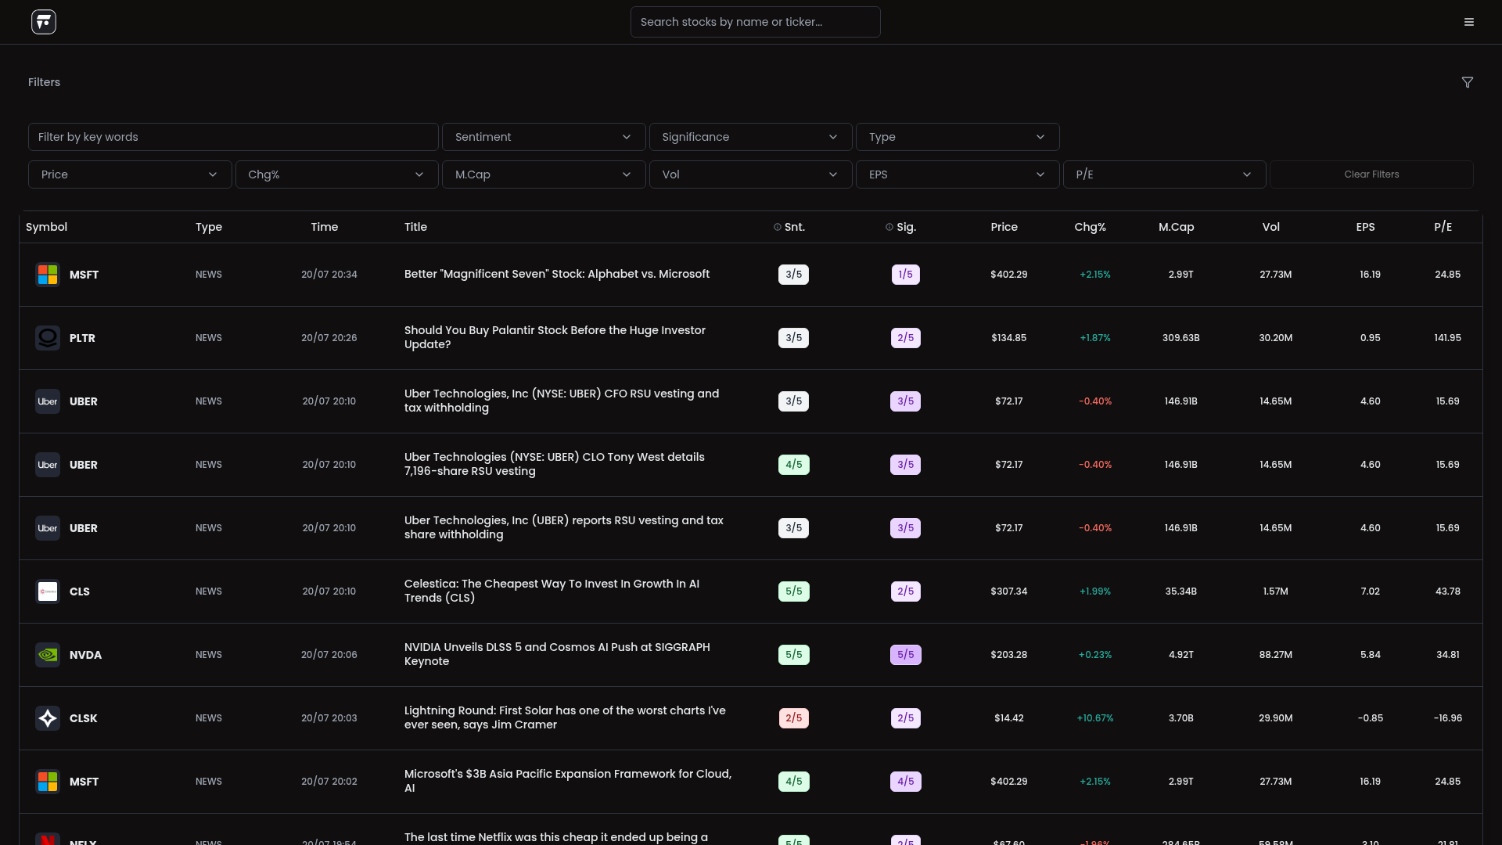Open Uber CFO RSU vesting article
This screenshot has height=845, width=1502.
coord(562,401)
